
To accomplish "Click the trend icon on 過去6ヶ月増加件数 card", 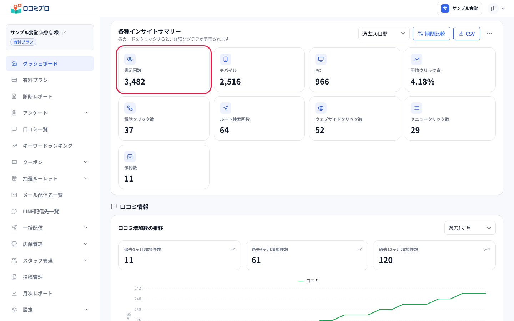I will pos(359,249).
